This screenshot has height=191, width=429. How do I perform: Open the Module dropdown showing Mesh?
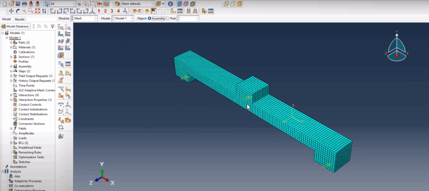tap(84, 18)
